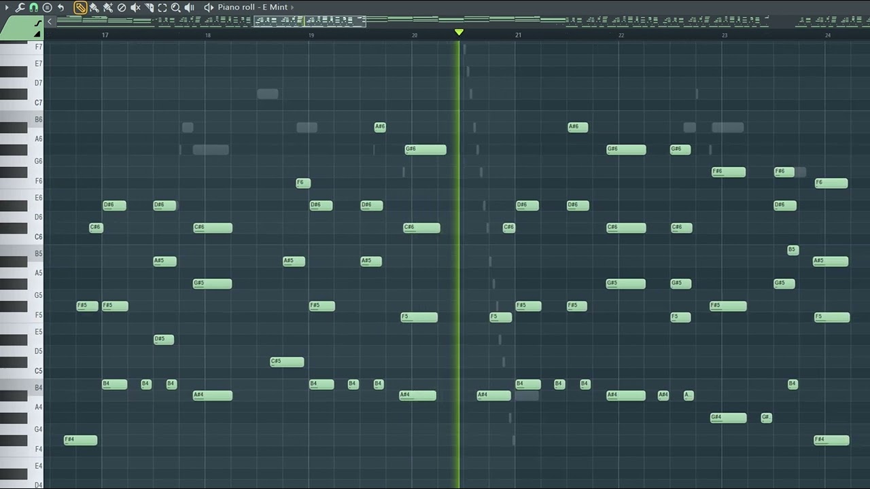
Task: Play the F7 piano key
Action: (22, 47)
